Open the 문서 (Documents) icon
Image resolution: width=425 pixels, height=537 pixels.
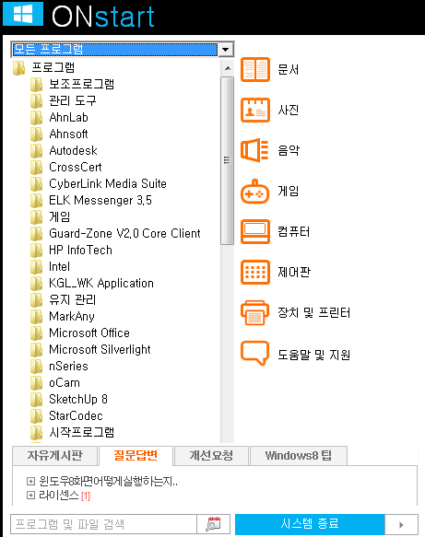pyautogui.click(x=255, y=69)
